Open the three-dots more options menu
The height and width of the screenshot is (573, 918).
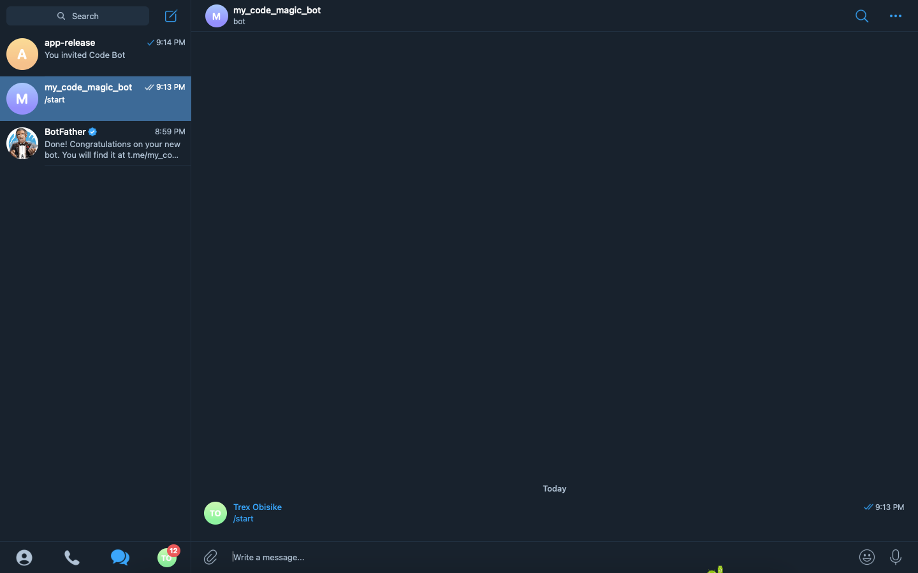tap(896, 16)
